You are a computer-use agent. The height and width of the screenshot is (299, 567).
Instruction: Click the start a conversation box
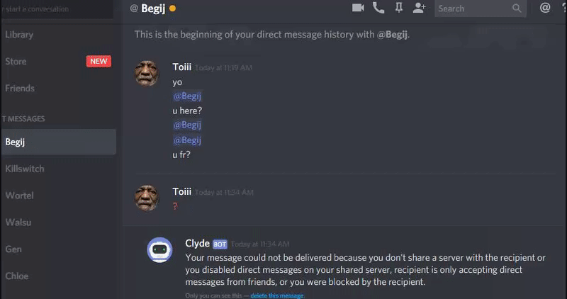pos(57,9)
